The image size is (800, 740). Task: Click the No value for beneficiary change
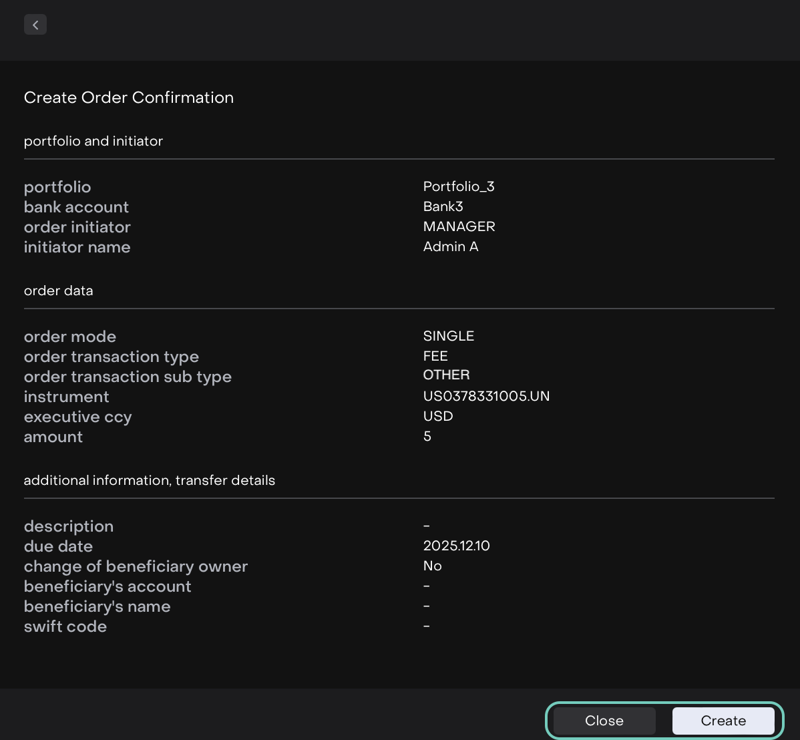[x=432, y=566]
